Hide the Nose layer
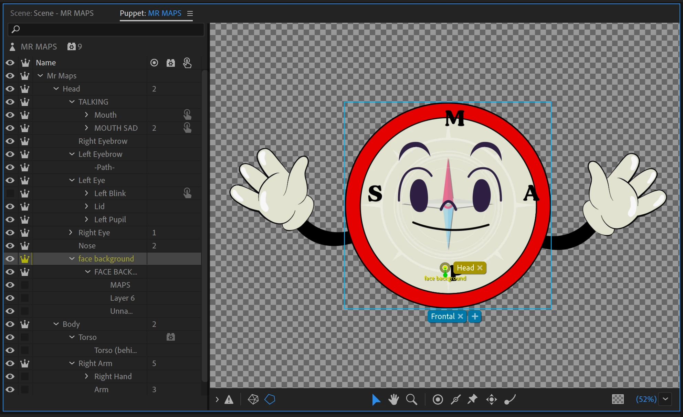The image size is (683, 417). pyautogui.click(x=10, y=246)
